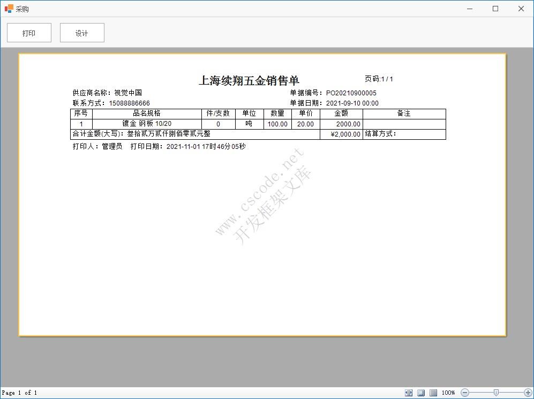Click the zoom slider handle
The image size is (534, 399).
pyautogui.click(x=497, y=392)
